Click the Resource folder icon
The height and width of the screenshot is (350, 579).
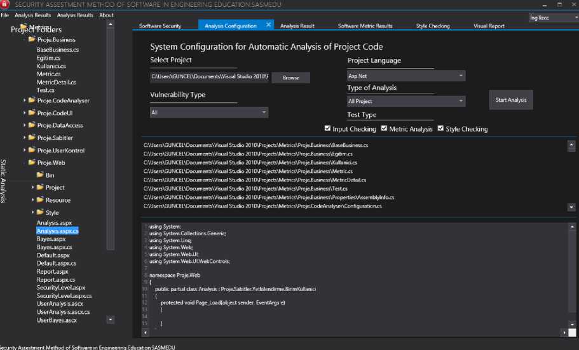[40, 200]
